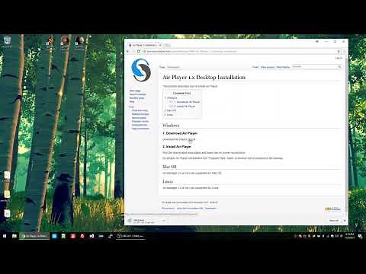
Task: Click the browser reload icon
Action: pos(139,51)
